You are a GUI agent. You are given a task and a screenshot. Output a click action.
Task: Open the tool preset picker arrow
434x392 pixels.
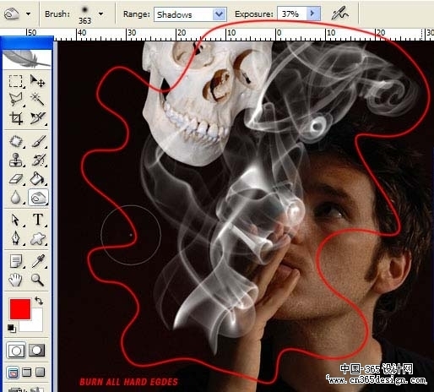(x=28, y=14)
